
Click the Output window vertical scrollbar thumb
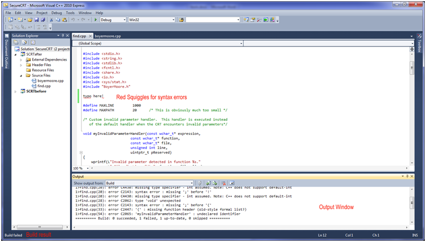pyautogui.click(x=412, y=203)
